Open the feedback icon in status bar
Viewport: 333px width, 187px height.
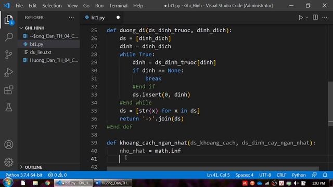click(314, 175)
